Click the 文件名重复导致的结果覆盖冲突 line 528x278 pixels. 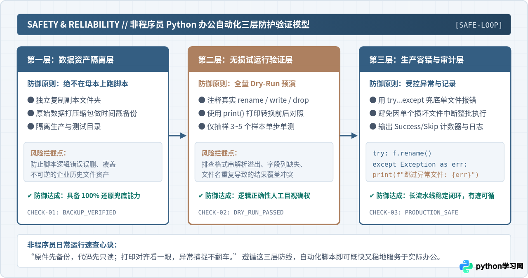tap(247, 174)
